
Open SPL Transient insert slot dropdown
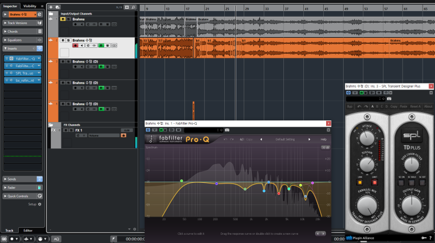(39, 73)
